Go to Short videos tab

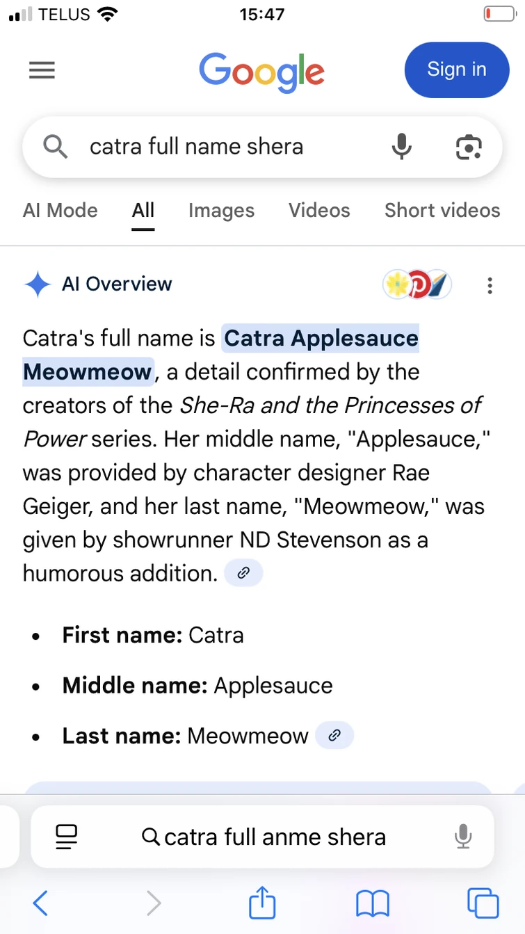click(442, 210)
